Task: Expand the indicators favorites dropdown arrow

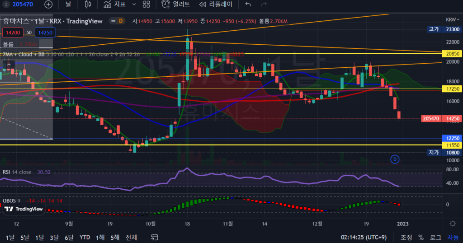Action: coord(133,5)
